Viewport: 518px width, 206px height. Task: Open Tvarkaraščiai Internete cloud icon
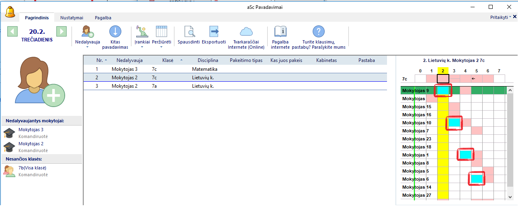[x=246, y=31]
